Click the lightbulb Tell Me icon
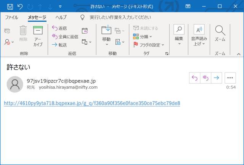 [x=82, y=17]
